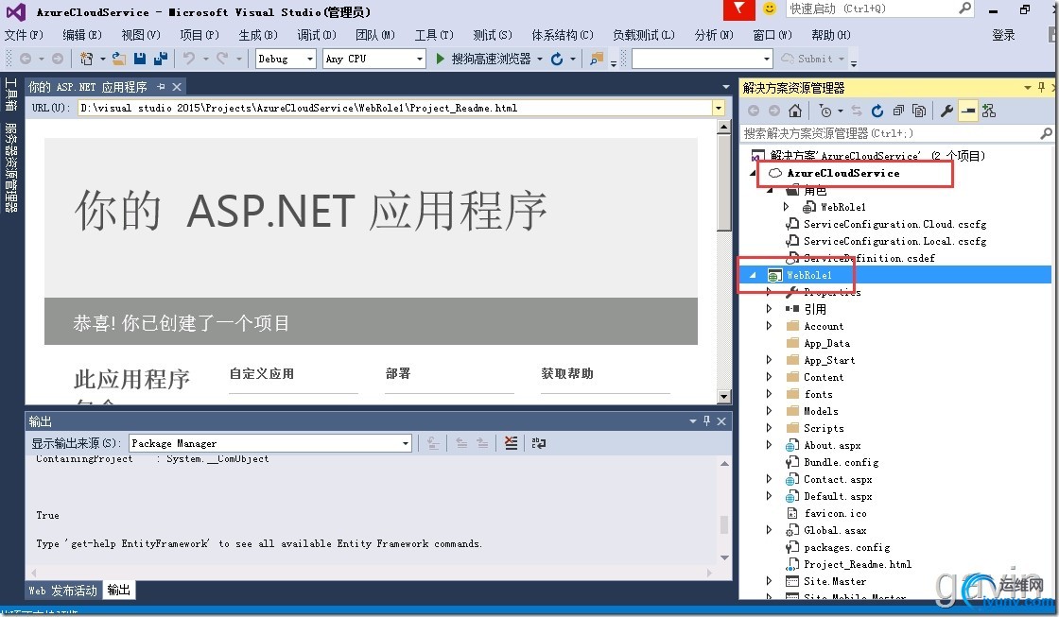The width and height of the screenshot is (1059, 617).
Task: Click Refresh icon in Solution Explorer toolbar
Action: point(877,111)
